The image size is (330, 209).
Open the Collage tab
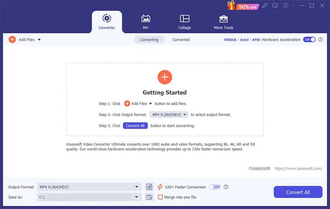184,22
